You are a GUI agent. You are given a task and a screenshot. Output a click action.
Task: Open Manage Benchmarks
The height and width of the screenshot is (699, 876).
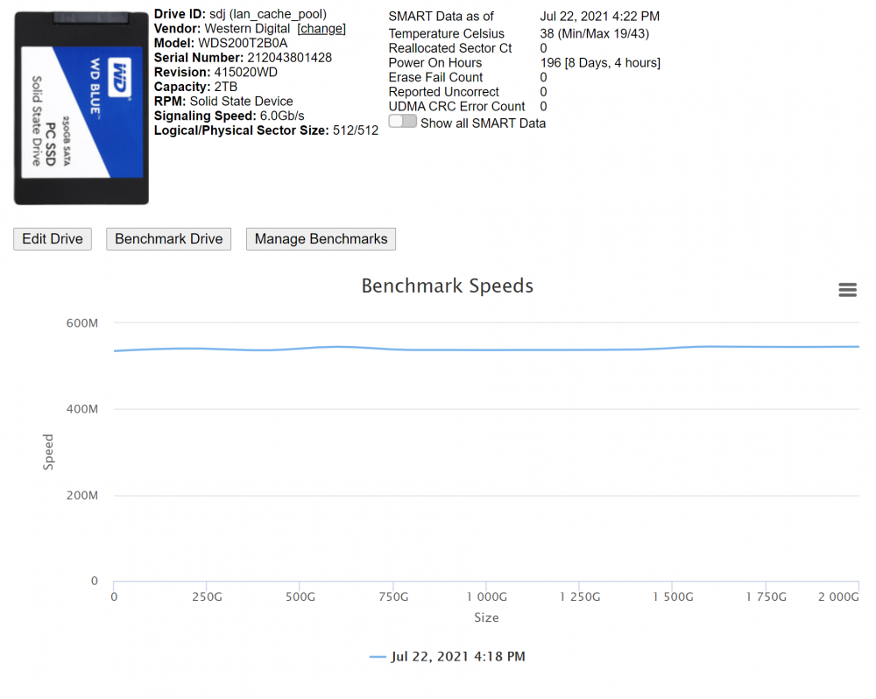321,239
